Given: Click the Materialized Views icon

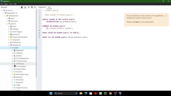Looking at the screenshot, I should [x=15, y=74].
